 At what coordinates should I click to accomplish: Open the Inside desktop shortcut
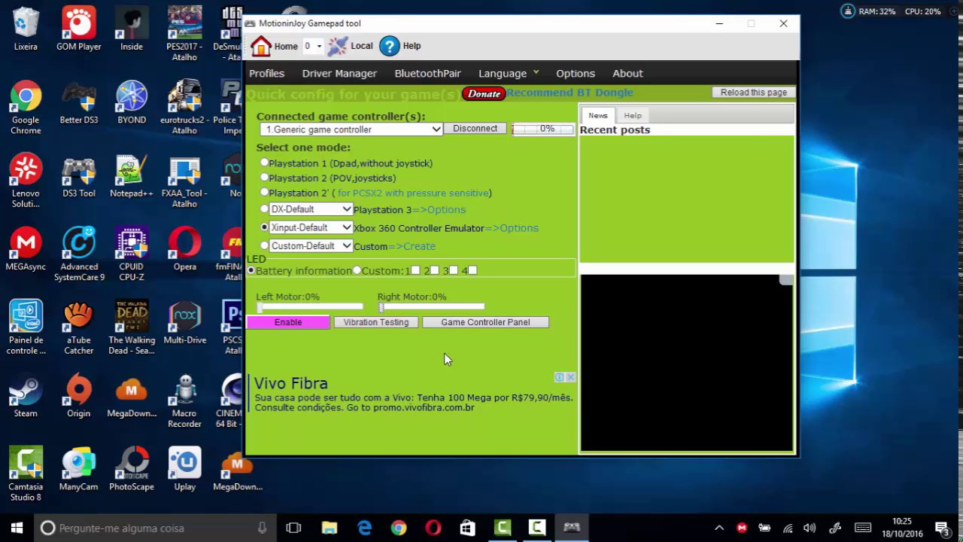coord(132,29)
